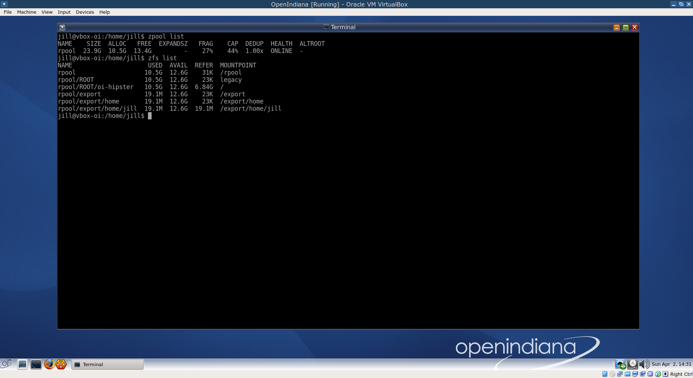Maximize the Terminal window
The height and width of the screenshot is (378, 693).
click(626, 27)
